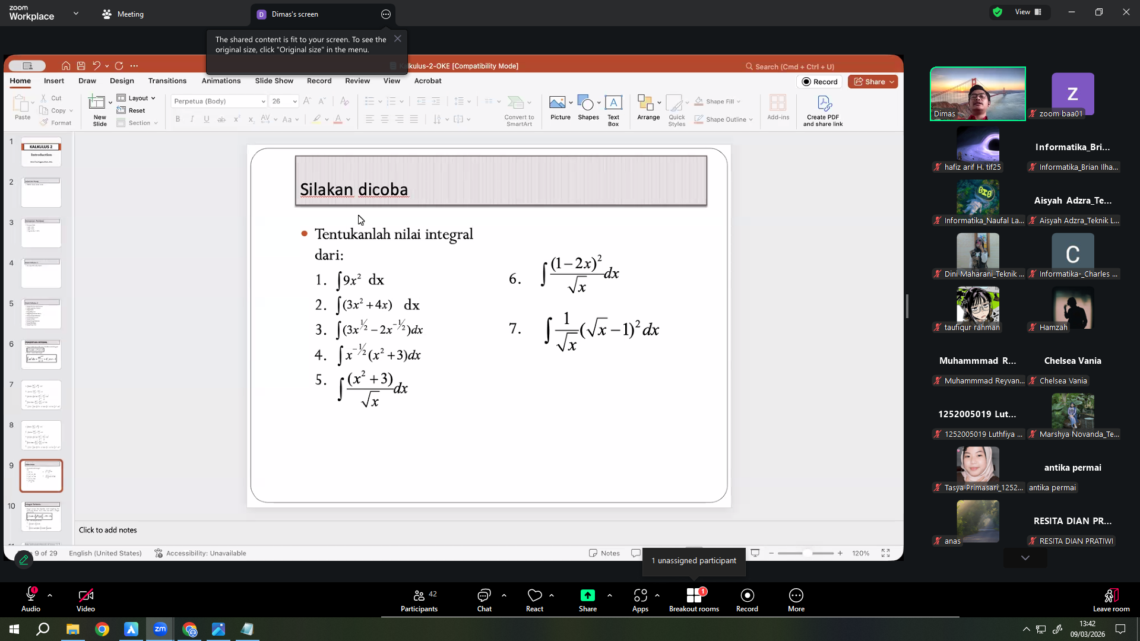This screenshot has width=1140, height=641.
Task: Leave the breakout room
Action: (1111, 600)
